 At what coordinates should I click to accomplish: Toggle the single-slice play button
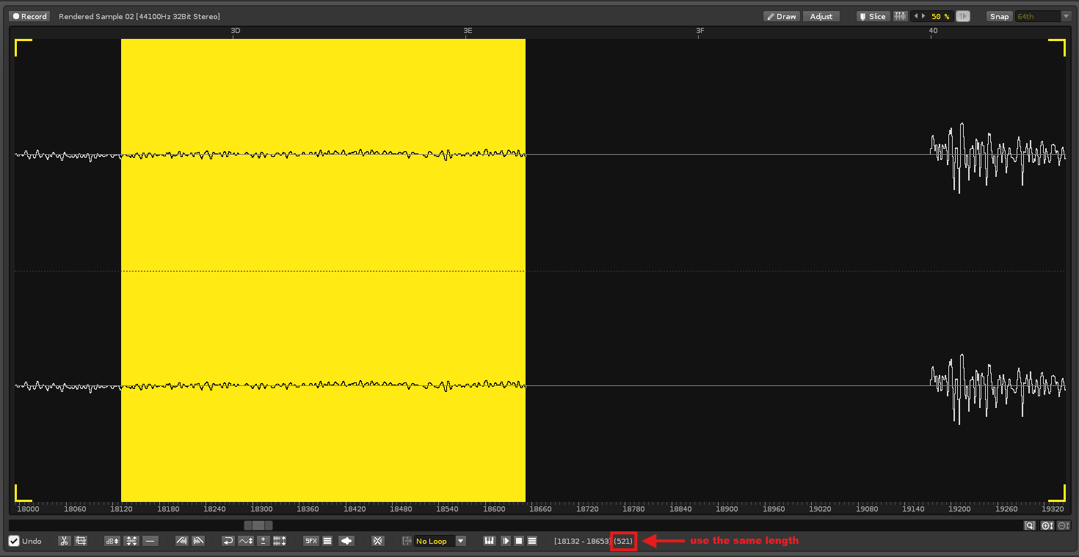pos(962,16)
